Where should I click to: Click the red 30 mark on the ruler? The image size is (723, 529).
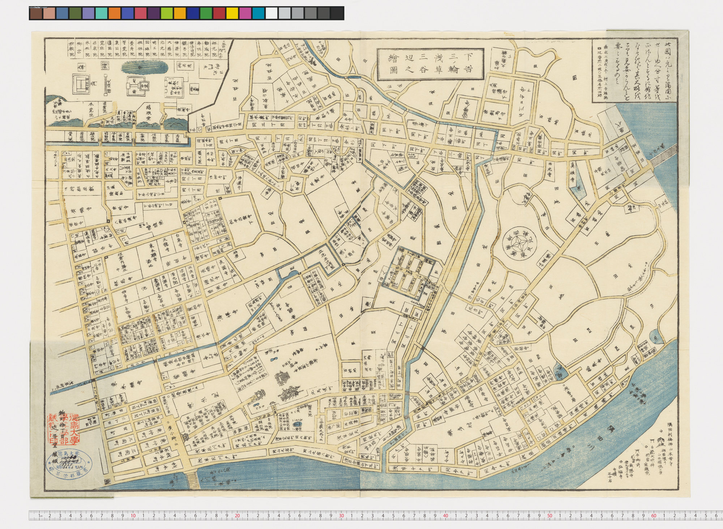pos(341,515)
